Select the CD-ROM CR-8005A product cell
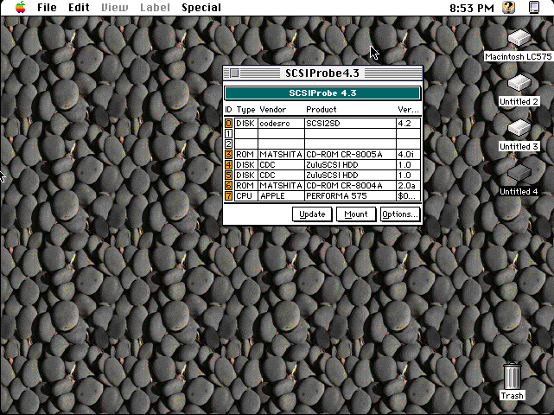This screenshot has width=554, height=415. coord(351,155)
